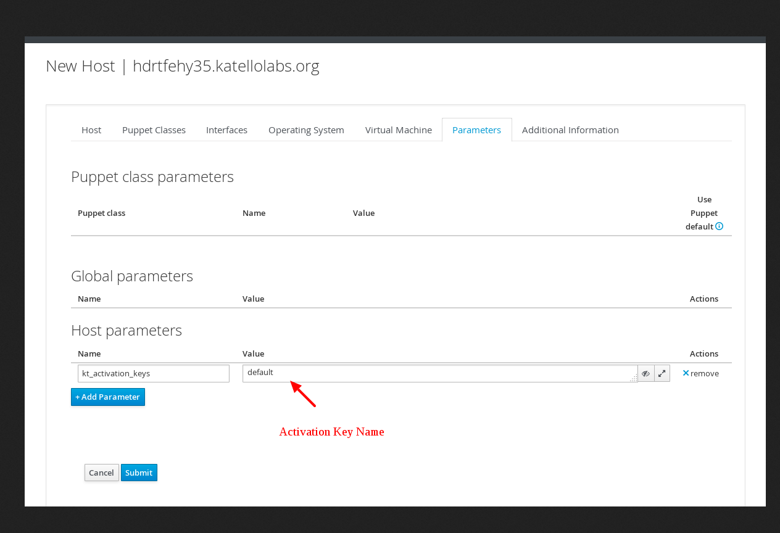Select the Interfaces tab

pos(226,130)
